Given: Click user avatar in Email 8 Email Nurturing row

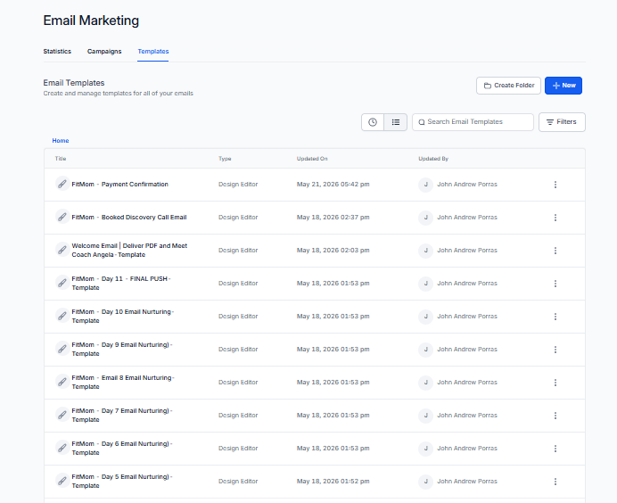Looking at the screenshot, I should click(x=426, y=383).
